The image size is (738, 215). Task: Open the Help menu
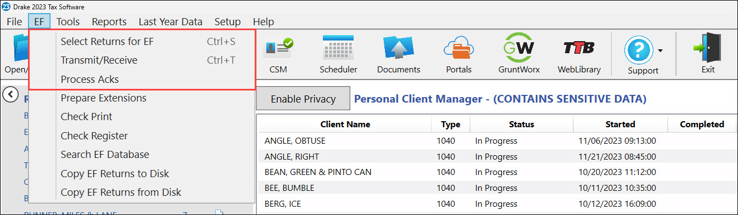[x=263, y=22]
